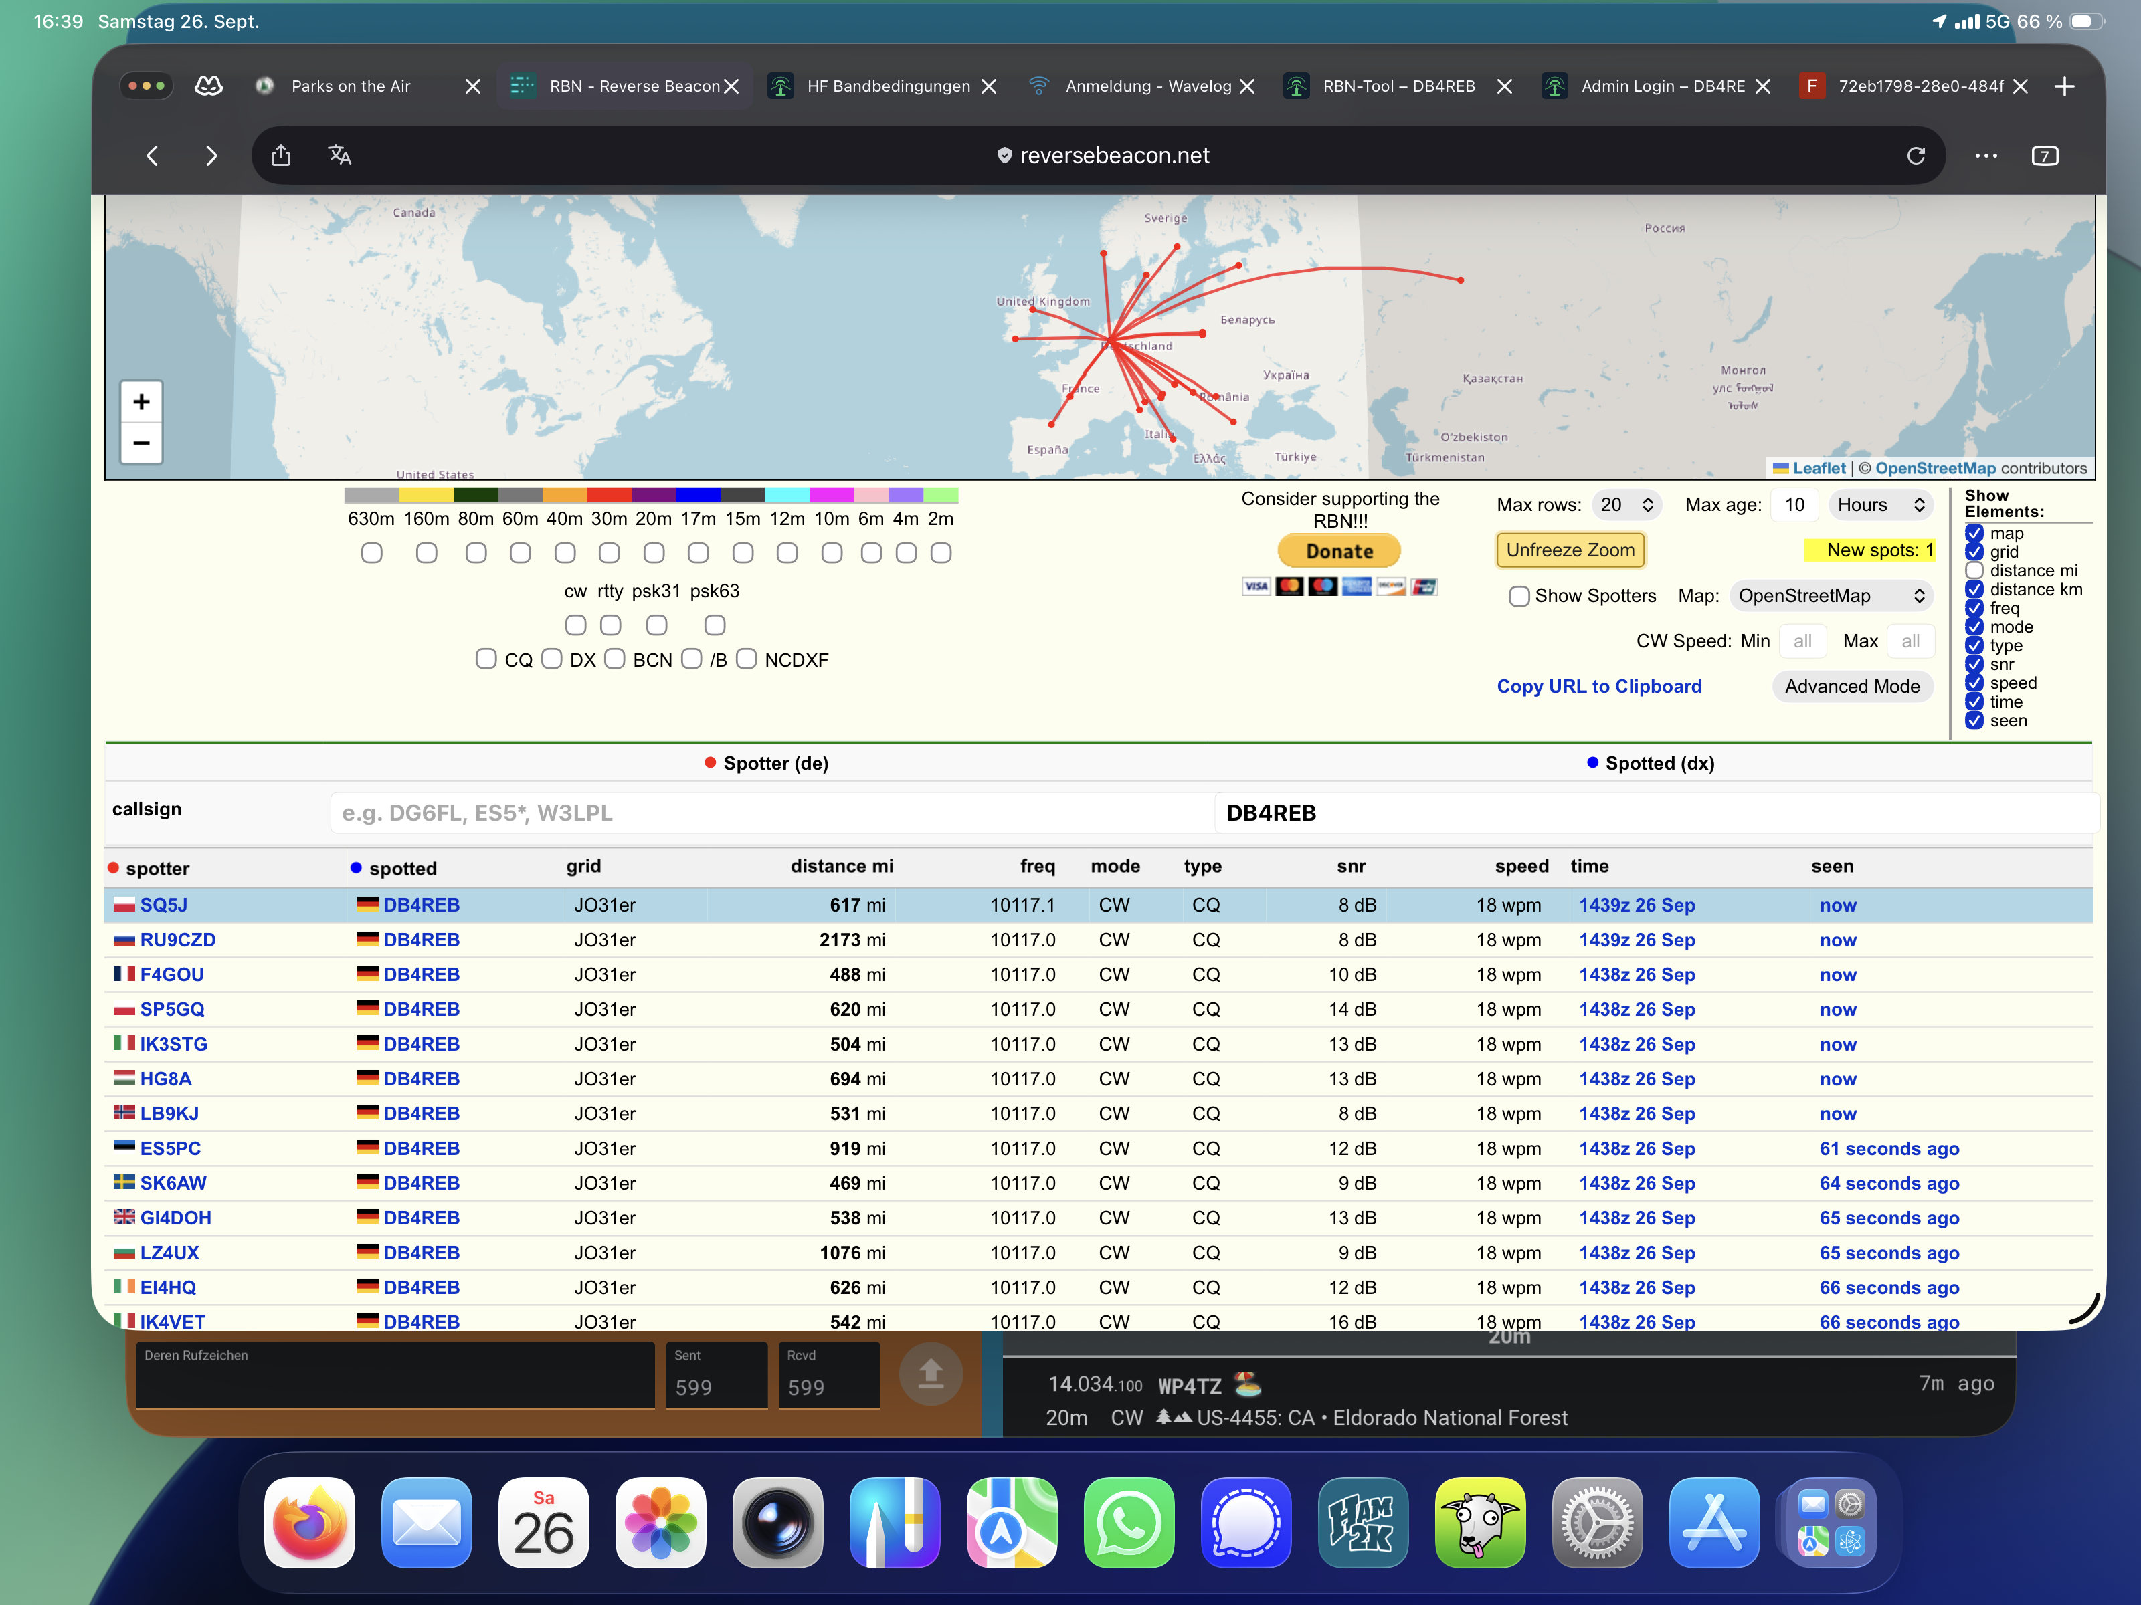The width and height of the screenshot is (2141, 1605).
Task: Open the Ham2K app in the dock
Action: [1363, 1522]
